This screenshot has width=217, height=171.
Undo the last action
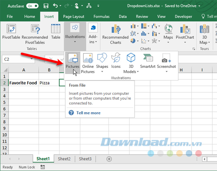click(x=55, y=6)
